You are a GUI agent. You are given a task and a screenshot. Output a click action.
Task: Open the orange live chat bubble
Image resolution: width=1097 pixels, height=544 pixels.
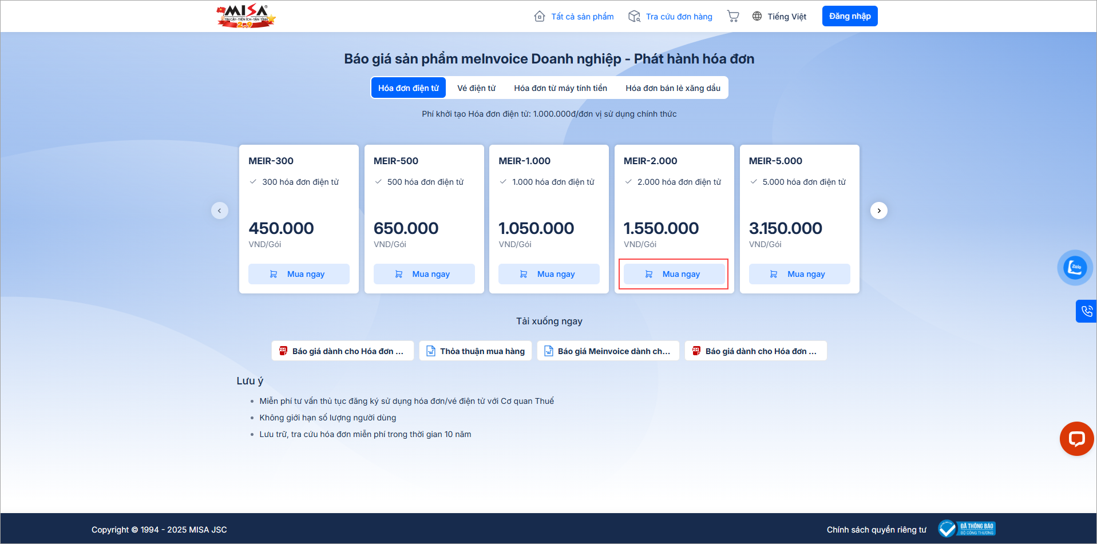1077,439
